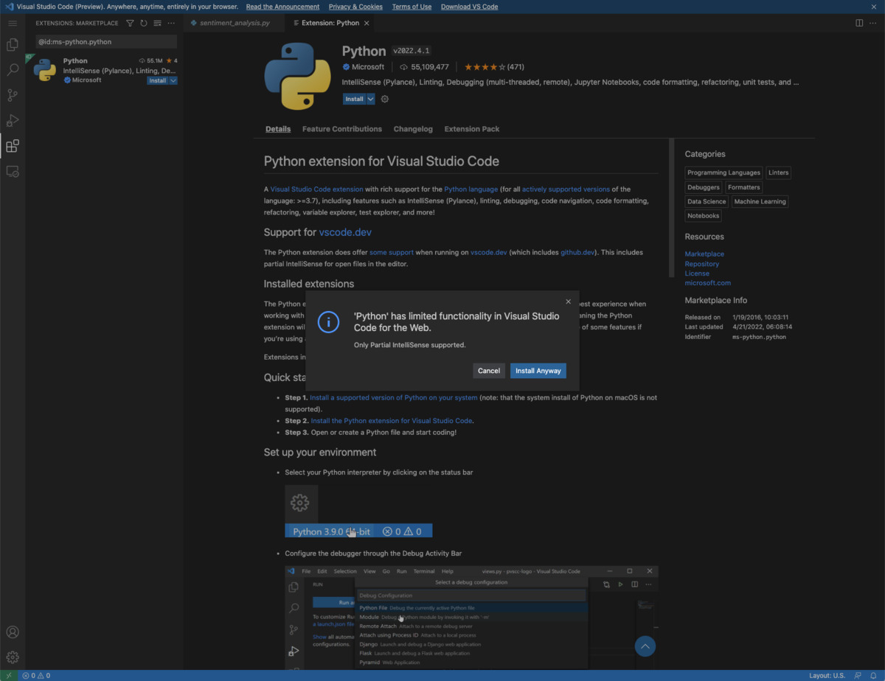Open the More Actions menu in Extensions view

click(x=171, y=23)
